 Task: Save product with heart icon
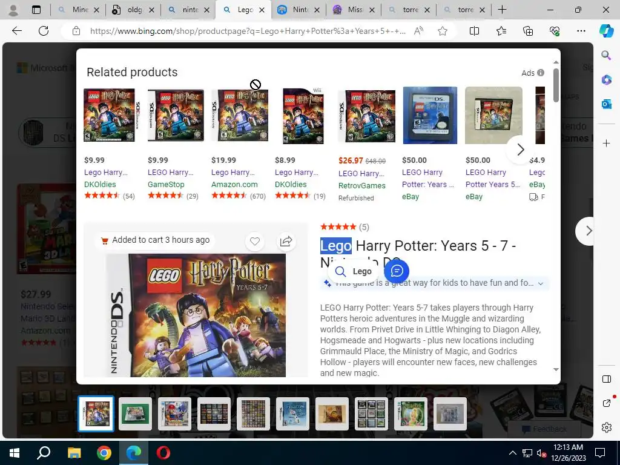pos(255,241)
